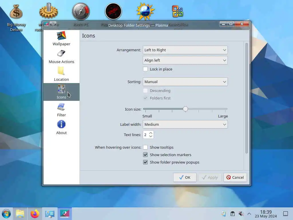Click the system settings taskbar icon
Image resolution: width=293 pixels, height=220 pixels.
pos(50,214)
